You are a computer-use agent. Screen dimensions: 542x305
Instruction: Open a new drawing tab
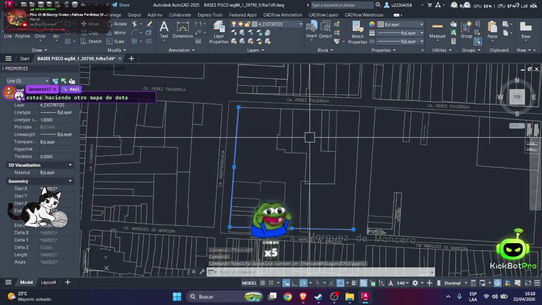131,58
